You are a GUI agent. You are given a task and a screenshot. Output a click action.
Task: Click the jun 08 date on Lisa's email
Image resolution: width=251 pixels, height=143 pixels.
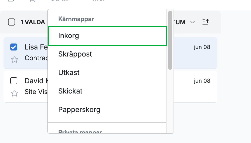(x=202, y=47)
